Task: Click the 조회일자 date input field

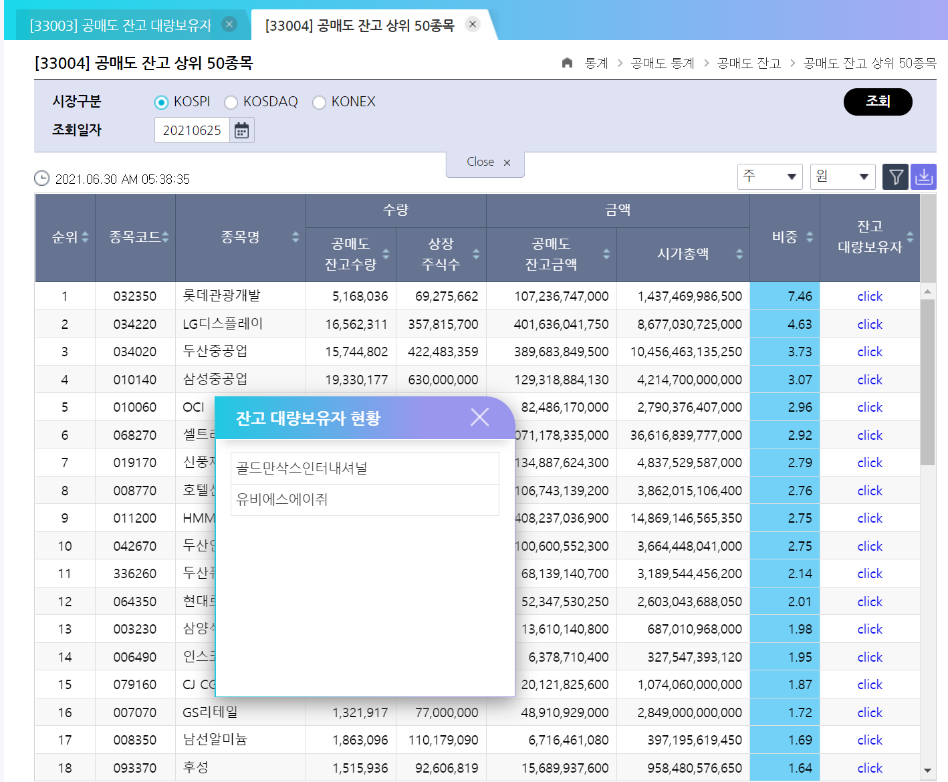Action: point(192,130)
